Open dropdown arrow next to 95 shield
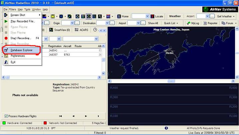 [x=112, y=16]
